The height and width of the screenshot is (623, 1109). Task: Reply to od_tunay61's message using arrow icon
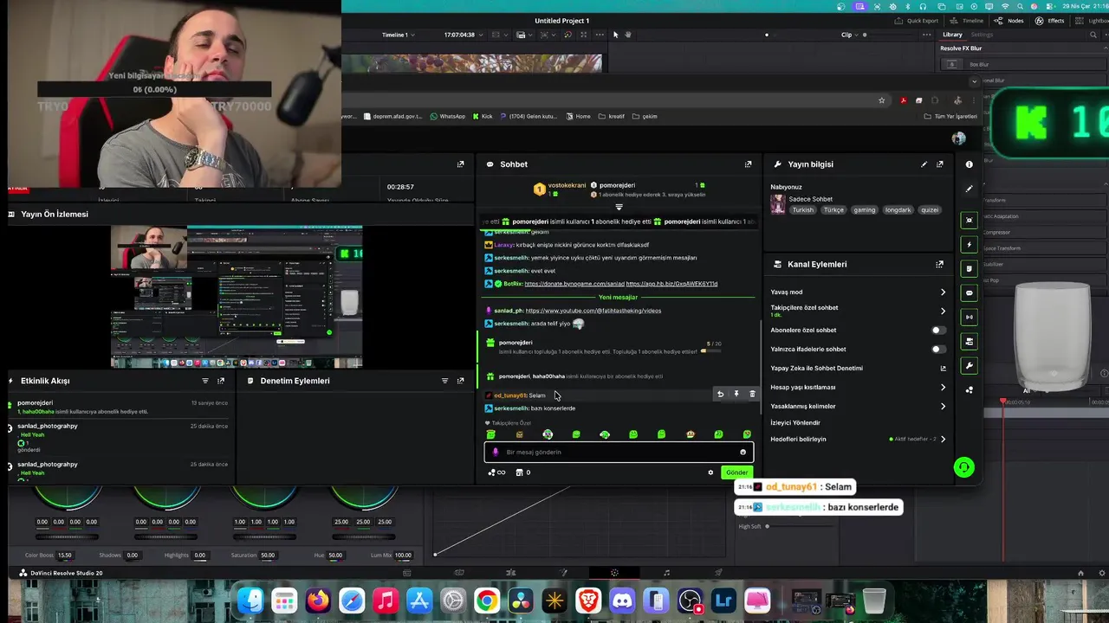coord(720,395)
